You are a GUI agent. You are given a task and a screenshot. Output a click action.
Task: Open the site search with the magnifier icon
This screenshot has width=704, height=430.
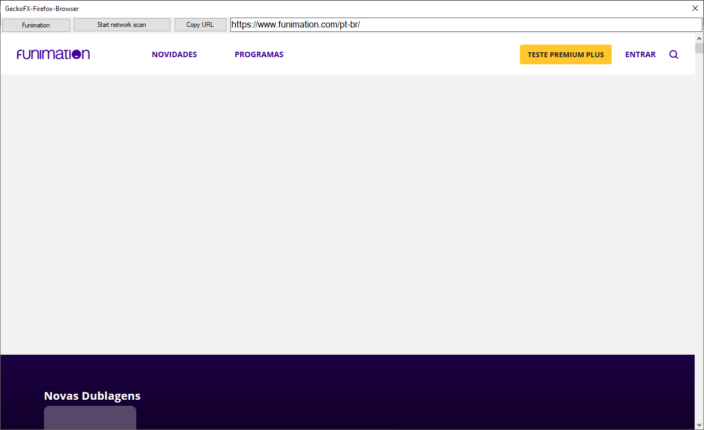pos(673,54)
